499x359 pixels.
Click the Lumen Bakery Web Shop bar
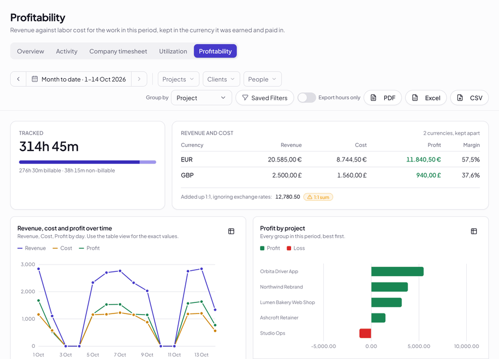point(386,302)
